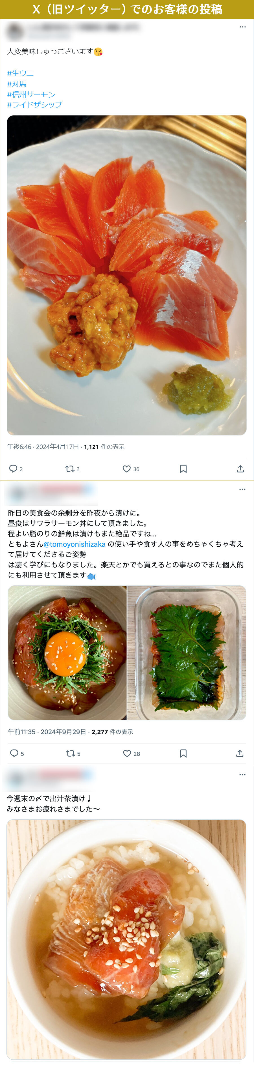Open the #生ウニ hashtag
The image size is (254, 1067).
(x=20, y=73)
